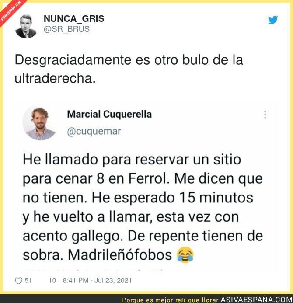Click the 51 likes count

click(x=28, y=280)
